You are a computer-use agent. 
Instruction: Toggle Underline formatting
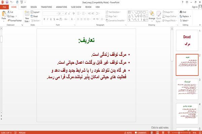pyautogui.click(x=51, y=19)
